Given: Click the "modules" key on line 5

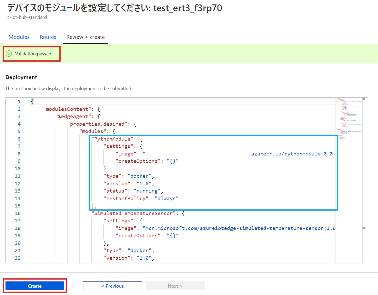Looking at the screenshot, I should [x=93, y=131].
